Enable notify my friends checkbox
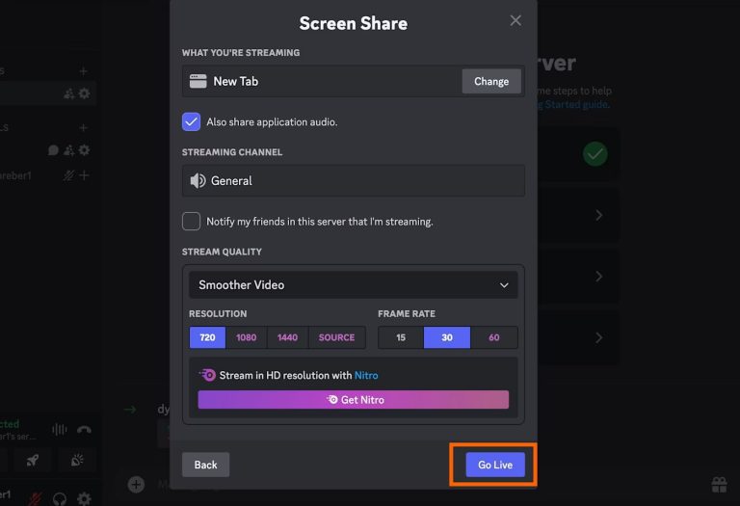The height and width of the screenshot is (506, 740). (x=191, y=221)
